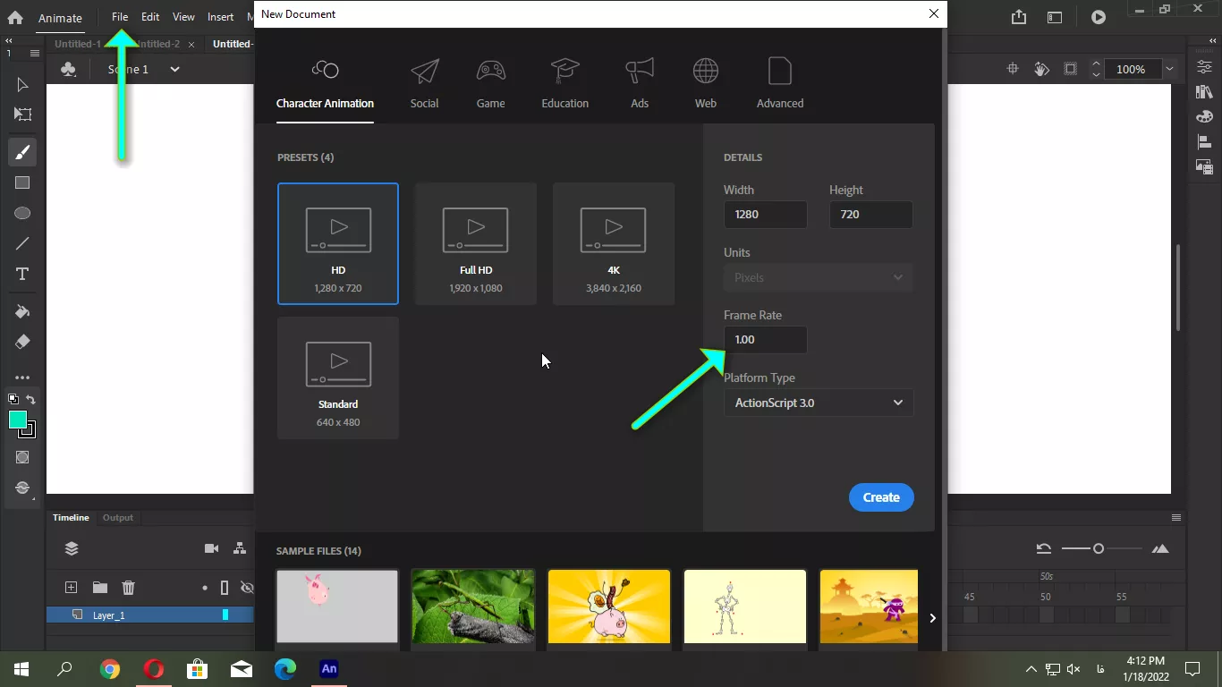Show next sample files arrow
The height and width of the screenshot is (687, 1222).
(932, 618)
